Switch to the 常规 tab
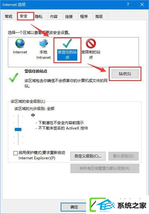Image resolution: width=149 pixels, height=214 pixels. click(8, 17)
